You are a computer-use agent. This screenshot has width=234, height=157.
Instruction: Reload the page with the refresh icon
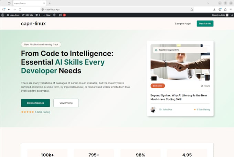[x=20, y=9]
